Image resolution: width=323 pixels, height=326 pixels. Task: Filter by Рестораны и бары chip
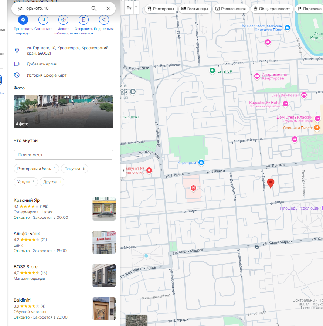point(36,169)
